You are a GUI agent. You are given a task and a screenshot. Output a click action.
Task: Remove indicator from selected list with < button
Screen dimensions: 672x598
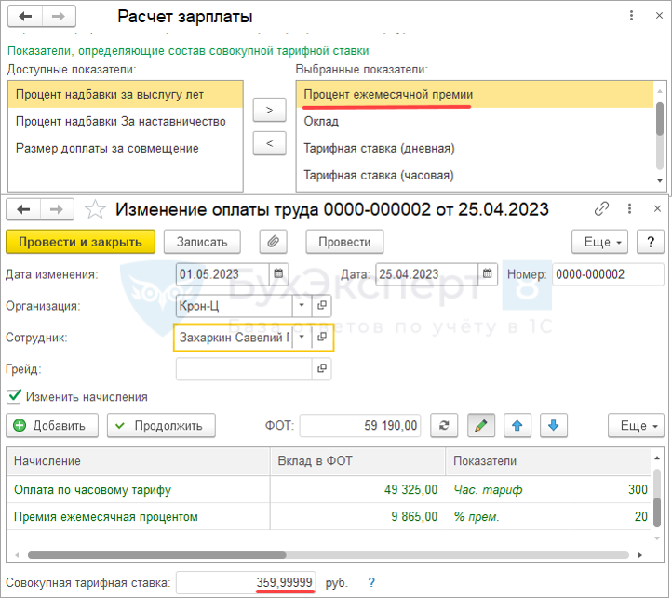[x=269, y=143]
